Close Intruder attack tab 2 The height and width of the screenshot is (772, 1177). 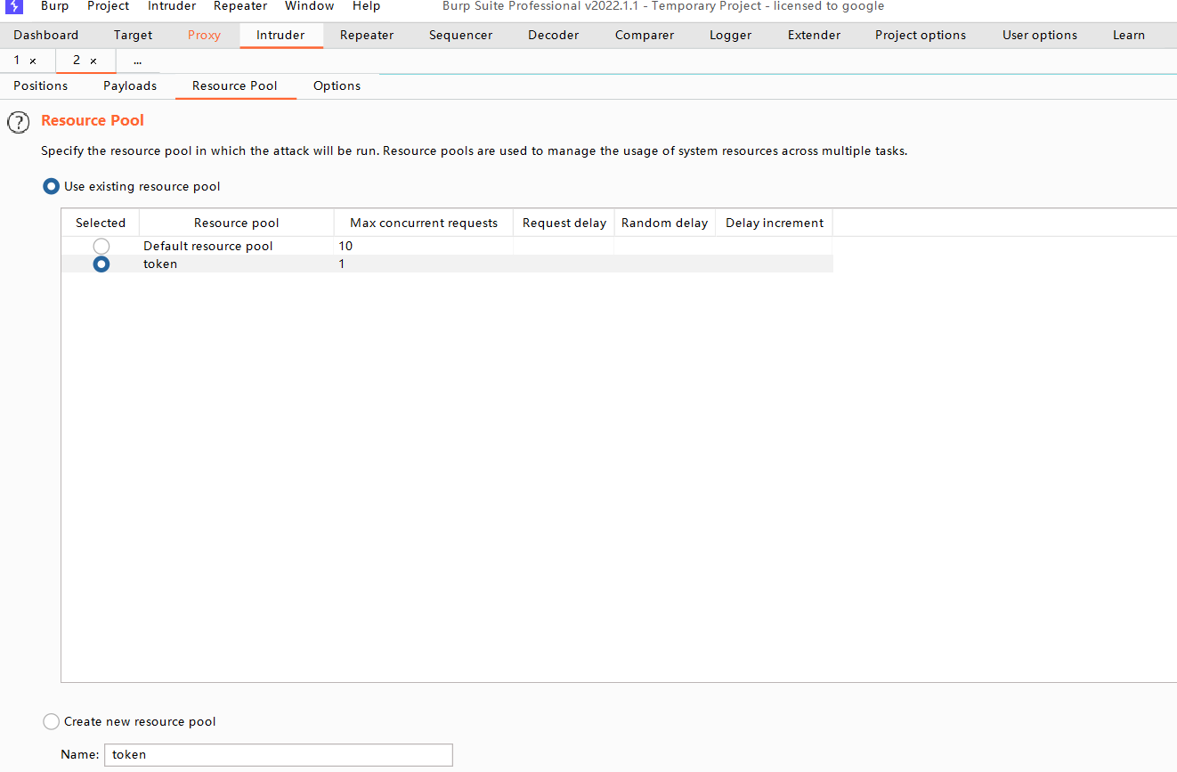[x=93, y=61]
